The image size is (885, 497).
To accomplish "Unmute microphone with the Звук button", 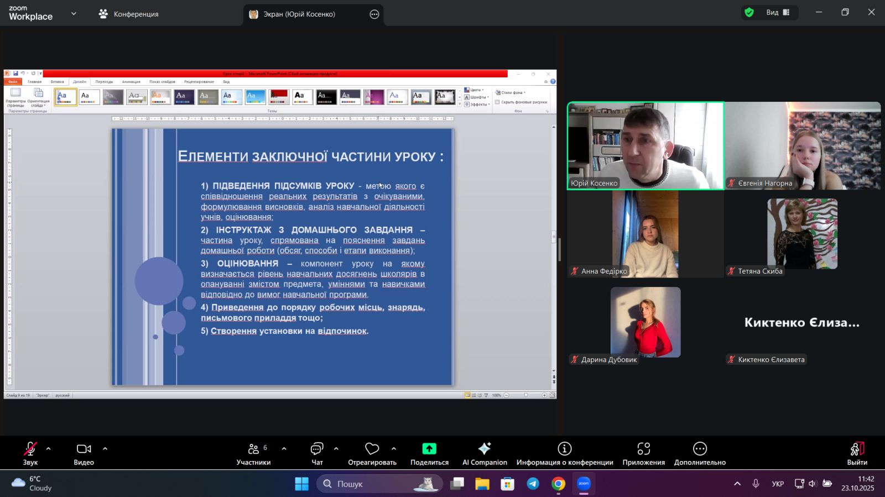I will click(x=30, y=453).
